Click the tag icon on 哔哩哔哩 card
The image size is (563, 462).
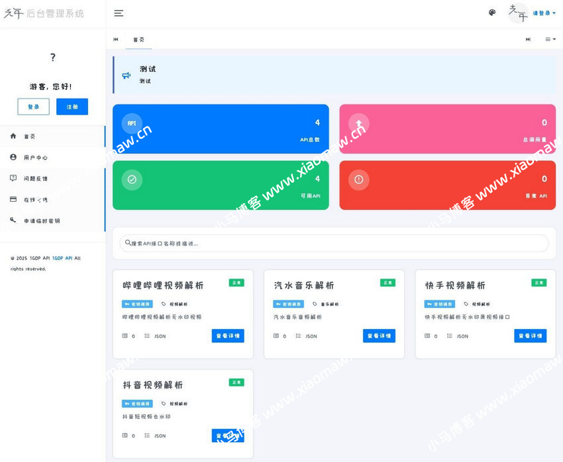[x=164, y=304]
